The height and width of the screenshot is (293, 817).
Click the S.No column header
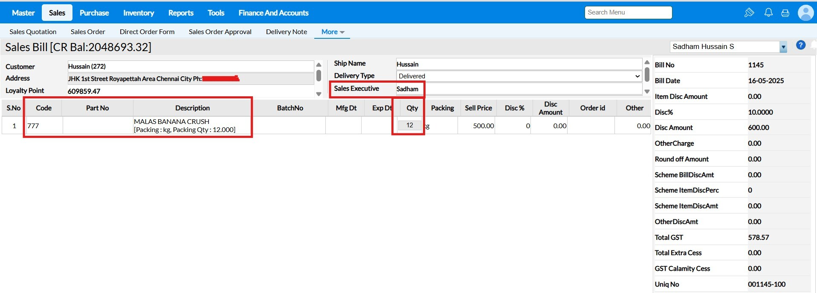point(14,108)
